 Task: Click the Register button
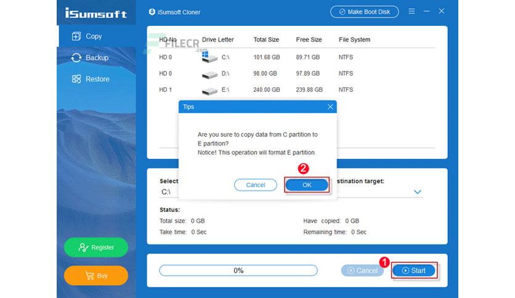coord(96,248)
